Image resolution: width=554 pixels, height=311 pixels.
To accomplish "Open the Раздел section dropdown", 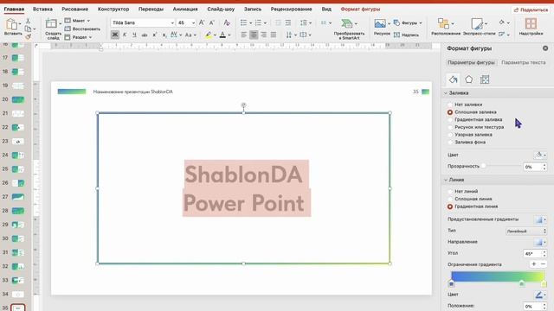I will pyautogui.click(x=79, y=37).
